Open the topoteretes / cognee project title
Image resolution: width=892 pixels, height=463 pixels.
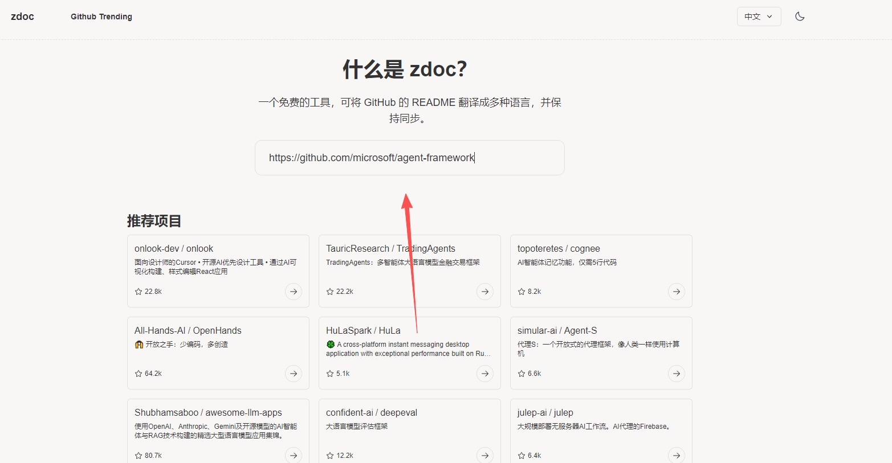pos(559,249)
